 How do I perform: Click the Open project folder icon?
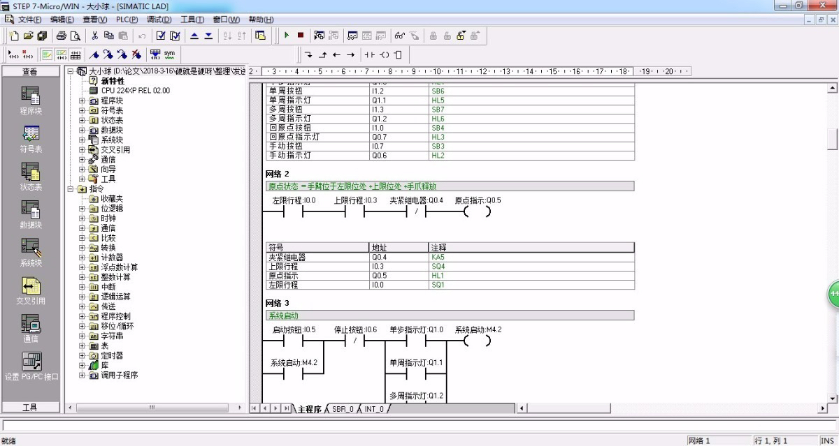(28, 35)
